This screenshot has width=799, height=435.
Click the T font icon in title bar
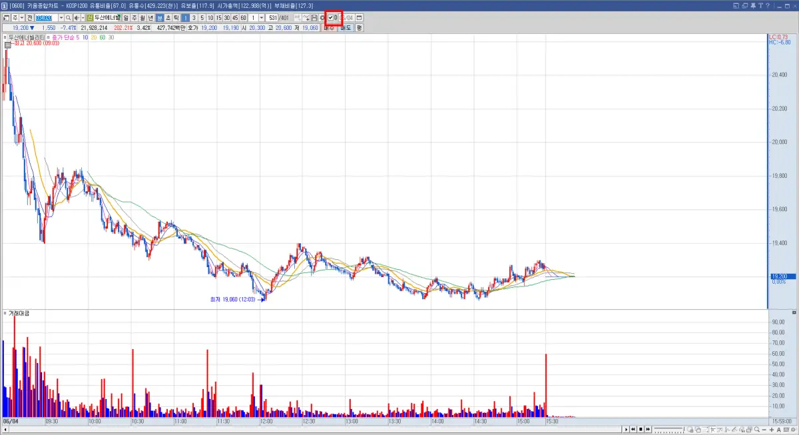tap(760, 6)
